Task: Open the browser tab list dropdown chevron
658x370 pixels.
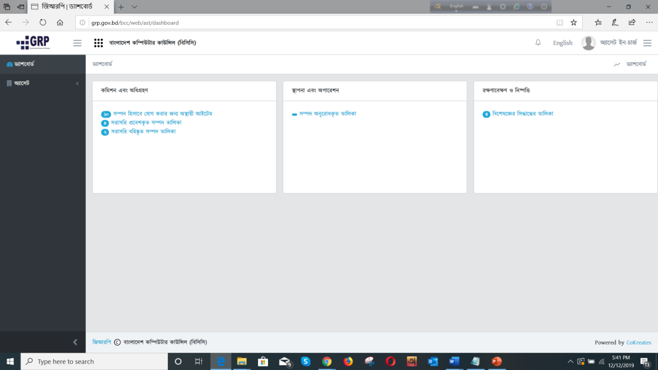Action: (135, 7)
